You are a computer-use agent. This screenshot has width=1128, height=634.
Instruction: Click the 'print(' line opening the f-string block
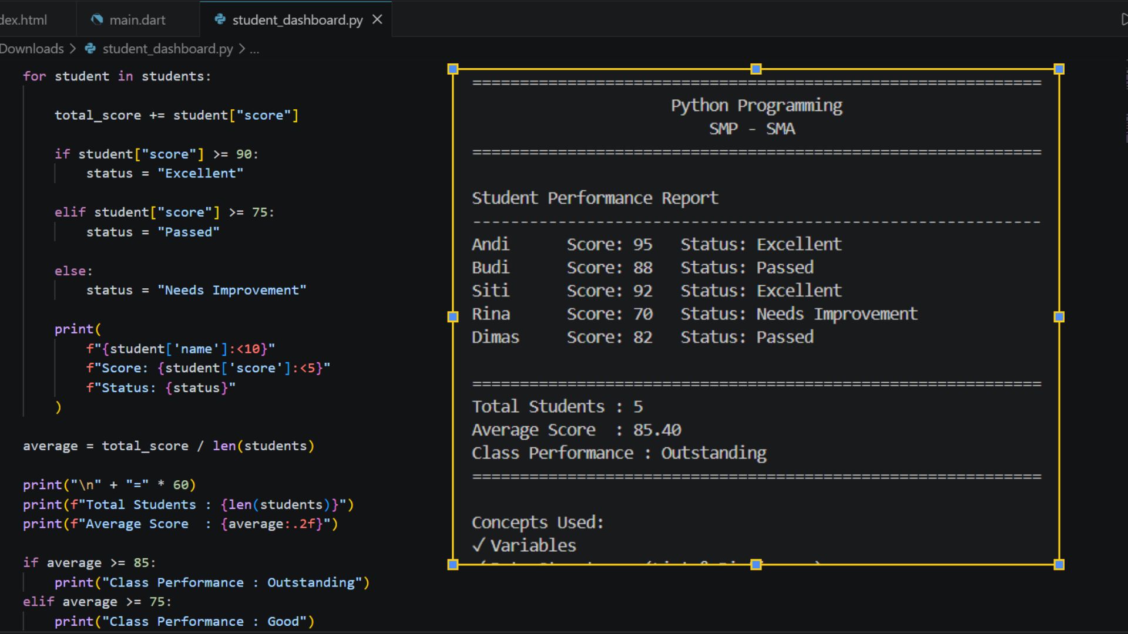point(78,329)
